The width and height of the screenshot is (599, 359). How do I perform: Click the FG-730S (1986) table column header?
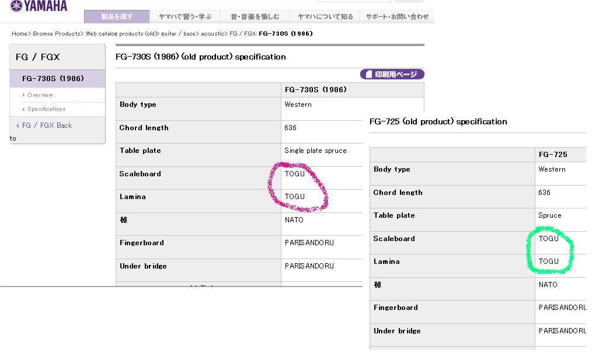(x=316, y=90)
